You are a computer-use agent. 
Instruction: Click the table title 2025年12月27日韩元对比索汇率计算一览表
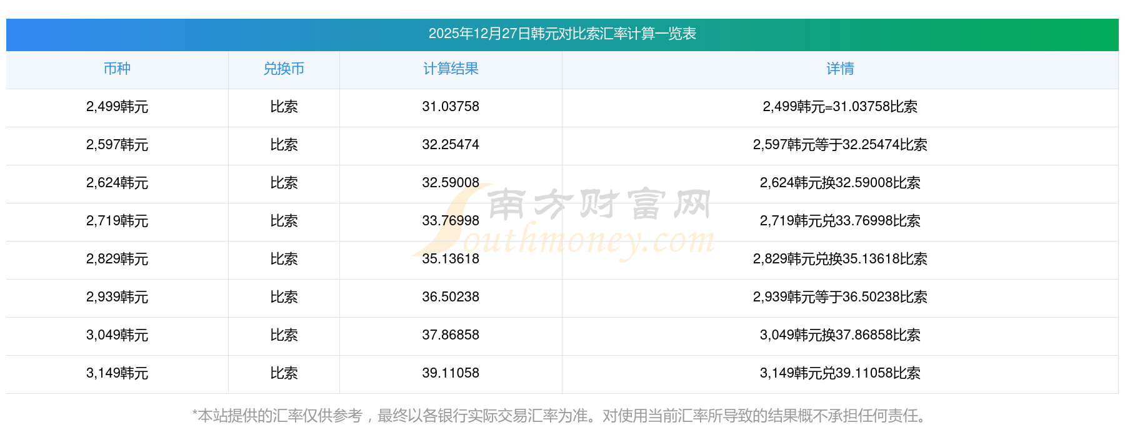pyautogui.click(x=562, y=34)
